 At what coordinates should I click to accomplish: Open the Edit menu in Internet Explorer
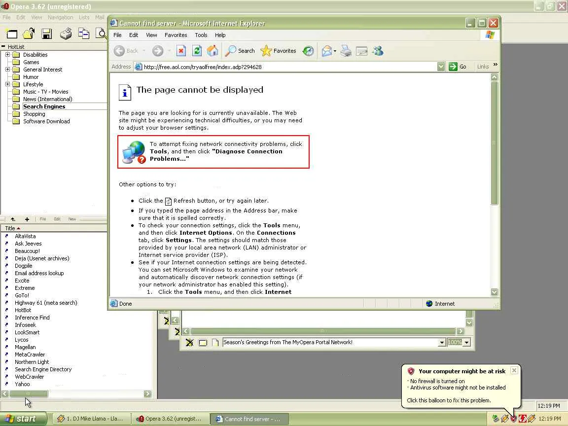tap(134, 35)
